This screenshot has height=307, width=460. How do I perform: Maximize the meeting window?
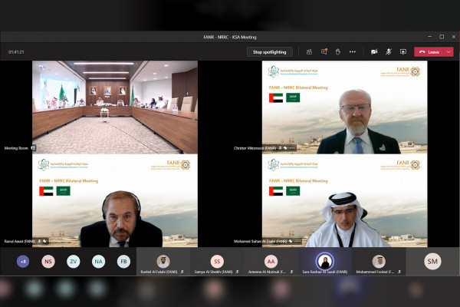[x=442, y=37]
